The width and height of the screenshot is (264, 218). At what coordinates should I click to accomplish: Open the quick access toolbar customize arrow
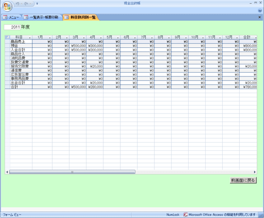[x=37, y=3]
